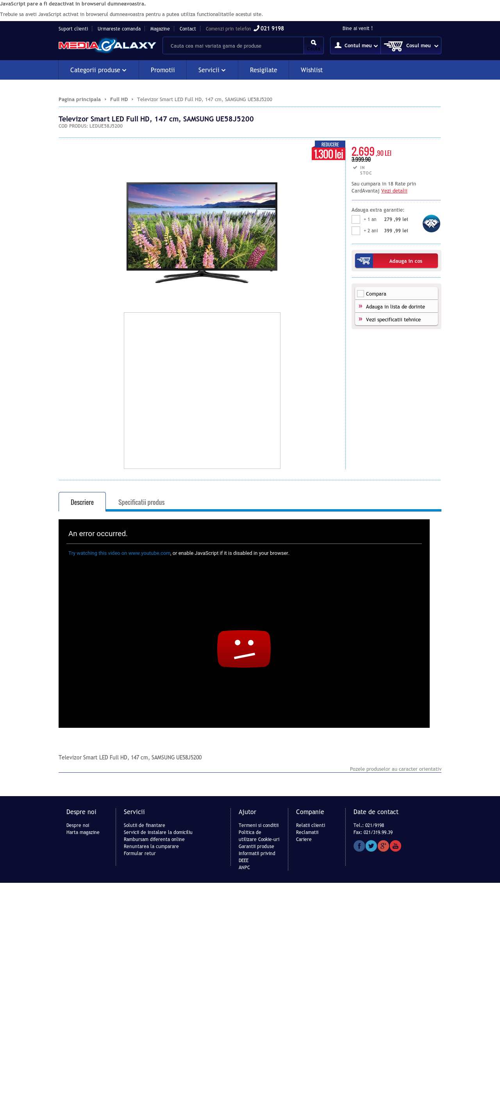Go to the Promotii menu item
Viewport: 500px width, 1112px height.
(x=163, y=70)
